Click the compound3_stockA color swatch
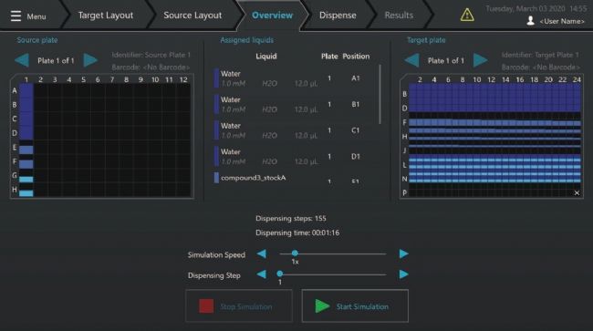The image size is (593, 331). pyautogui.click(x=216, y=178)
